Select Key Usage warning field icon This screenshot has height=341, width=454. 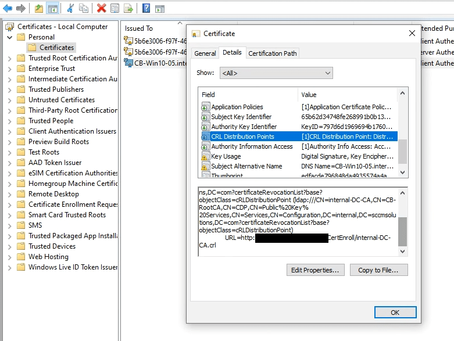click(x=205, y=156)
